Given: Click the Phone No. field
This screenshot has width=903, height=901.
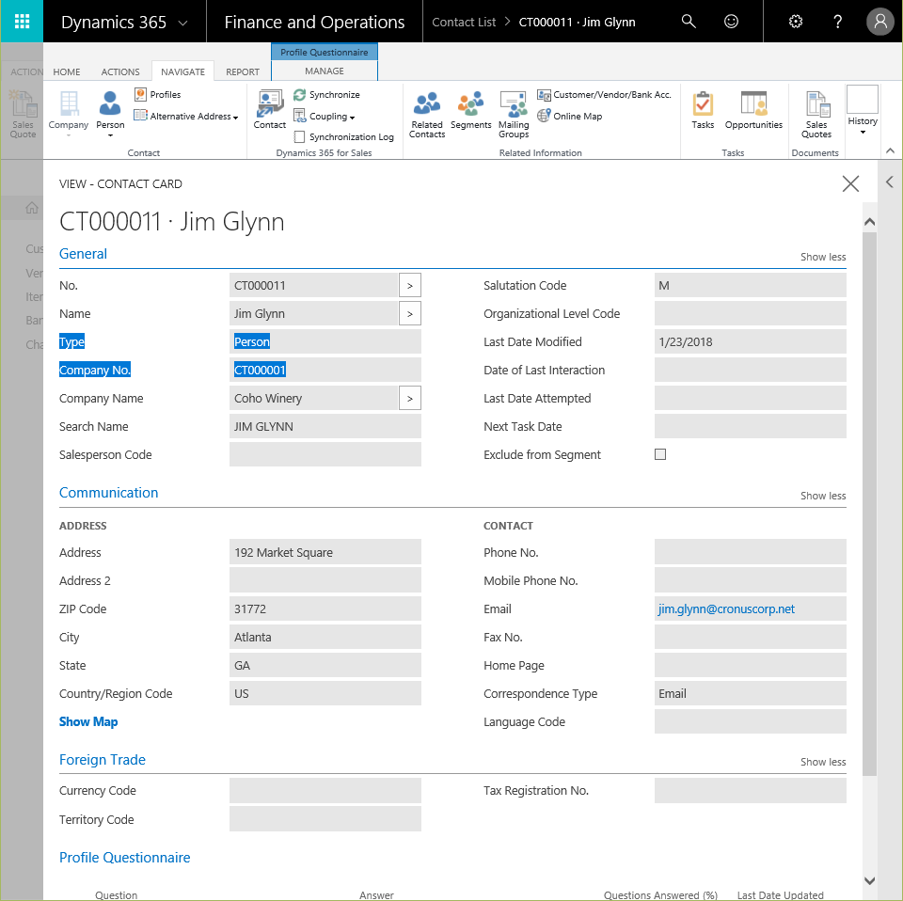Looking at the screenshot, I should (x=750, y=553).
